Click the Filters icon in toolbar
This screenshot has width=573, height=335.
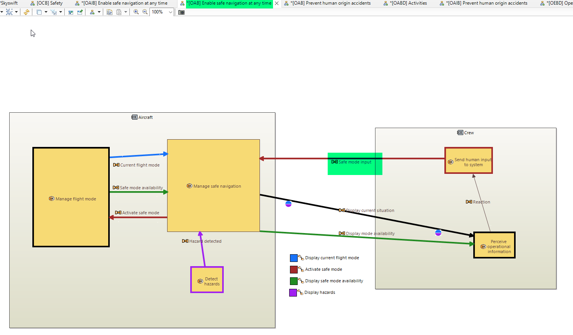pyautogui.click(x=54, y=12)
